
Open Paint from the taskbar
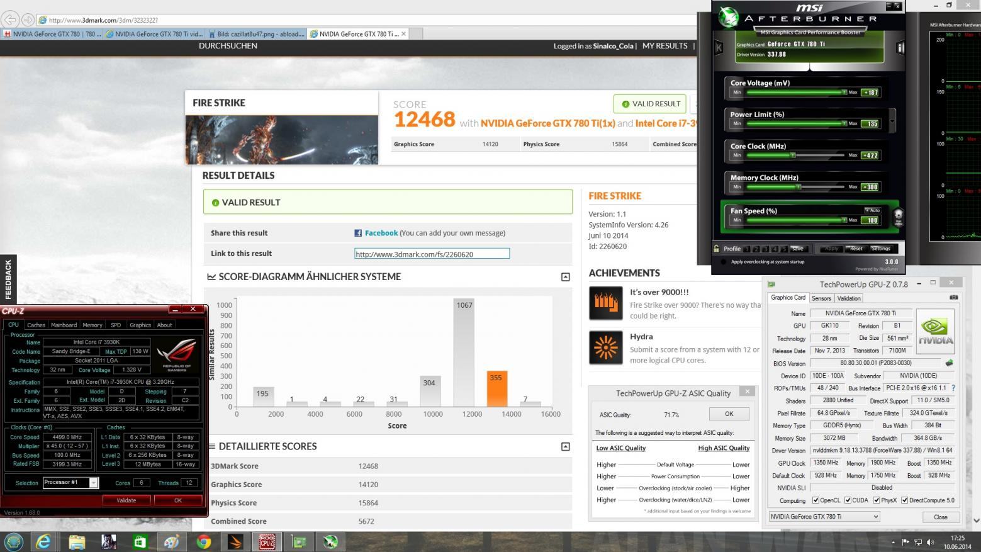point(172,541)
